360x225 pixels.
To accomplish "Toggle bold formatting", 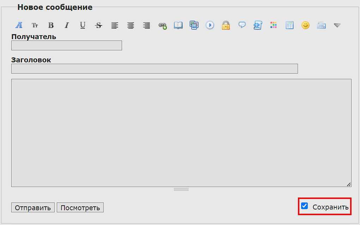I will coord(51,25).
